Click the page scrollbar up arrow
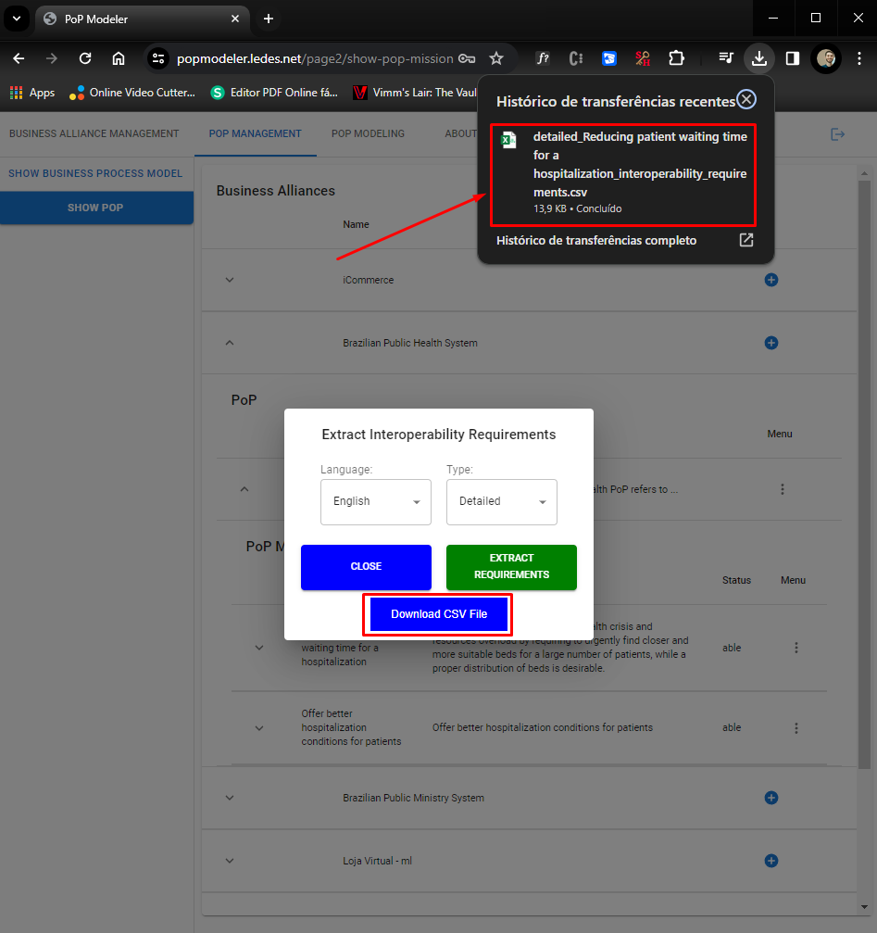Image resolution: width=877 pixels, height=933 pixels. click(864, 173)
